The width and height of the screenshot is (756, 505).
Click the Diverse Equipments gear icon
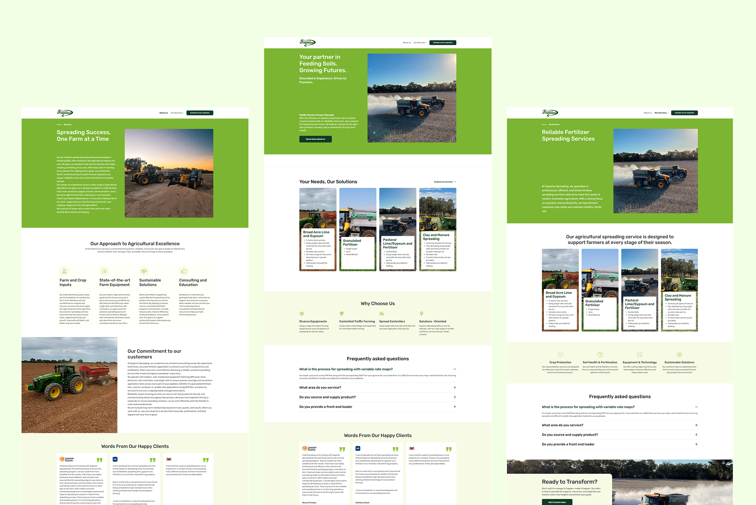301,314
